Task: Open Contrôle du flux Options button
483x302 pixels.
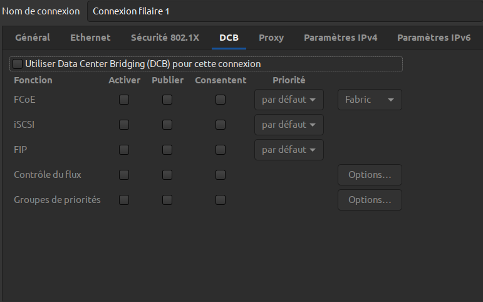Action: (370, 175)
